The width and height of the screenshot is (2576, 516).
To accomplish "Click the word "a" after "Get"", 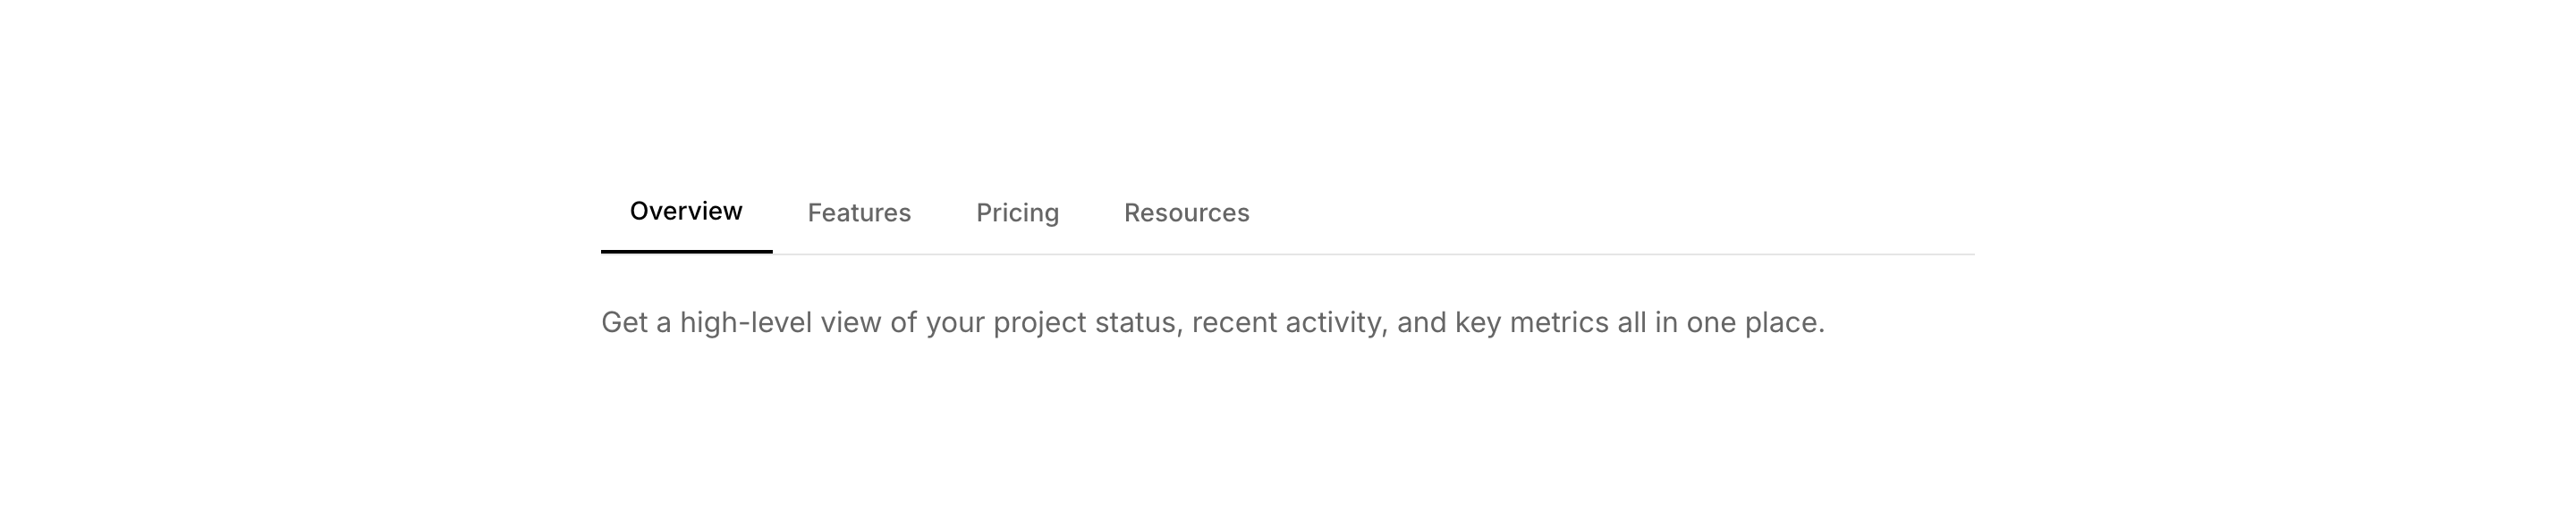I will point(663,322).
